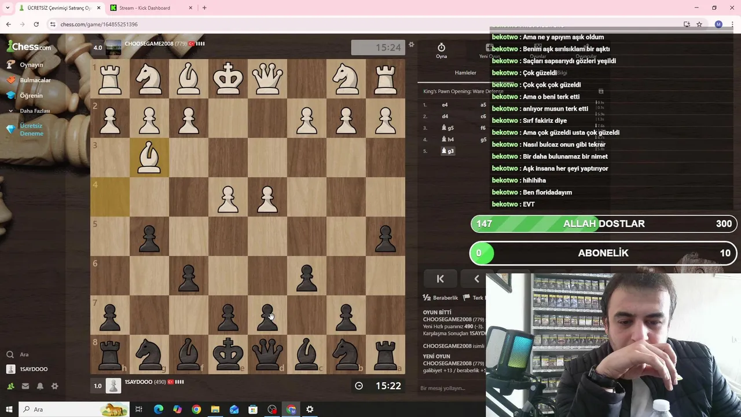Open Chrome tab search dropdown
Image resolution: width=741 pixels, height=417 pixels.
click(8, 8)
